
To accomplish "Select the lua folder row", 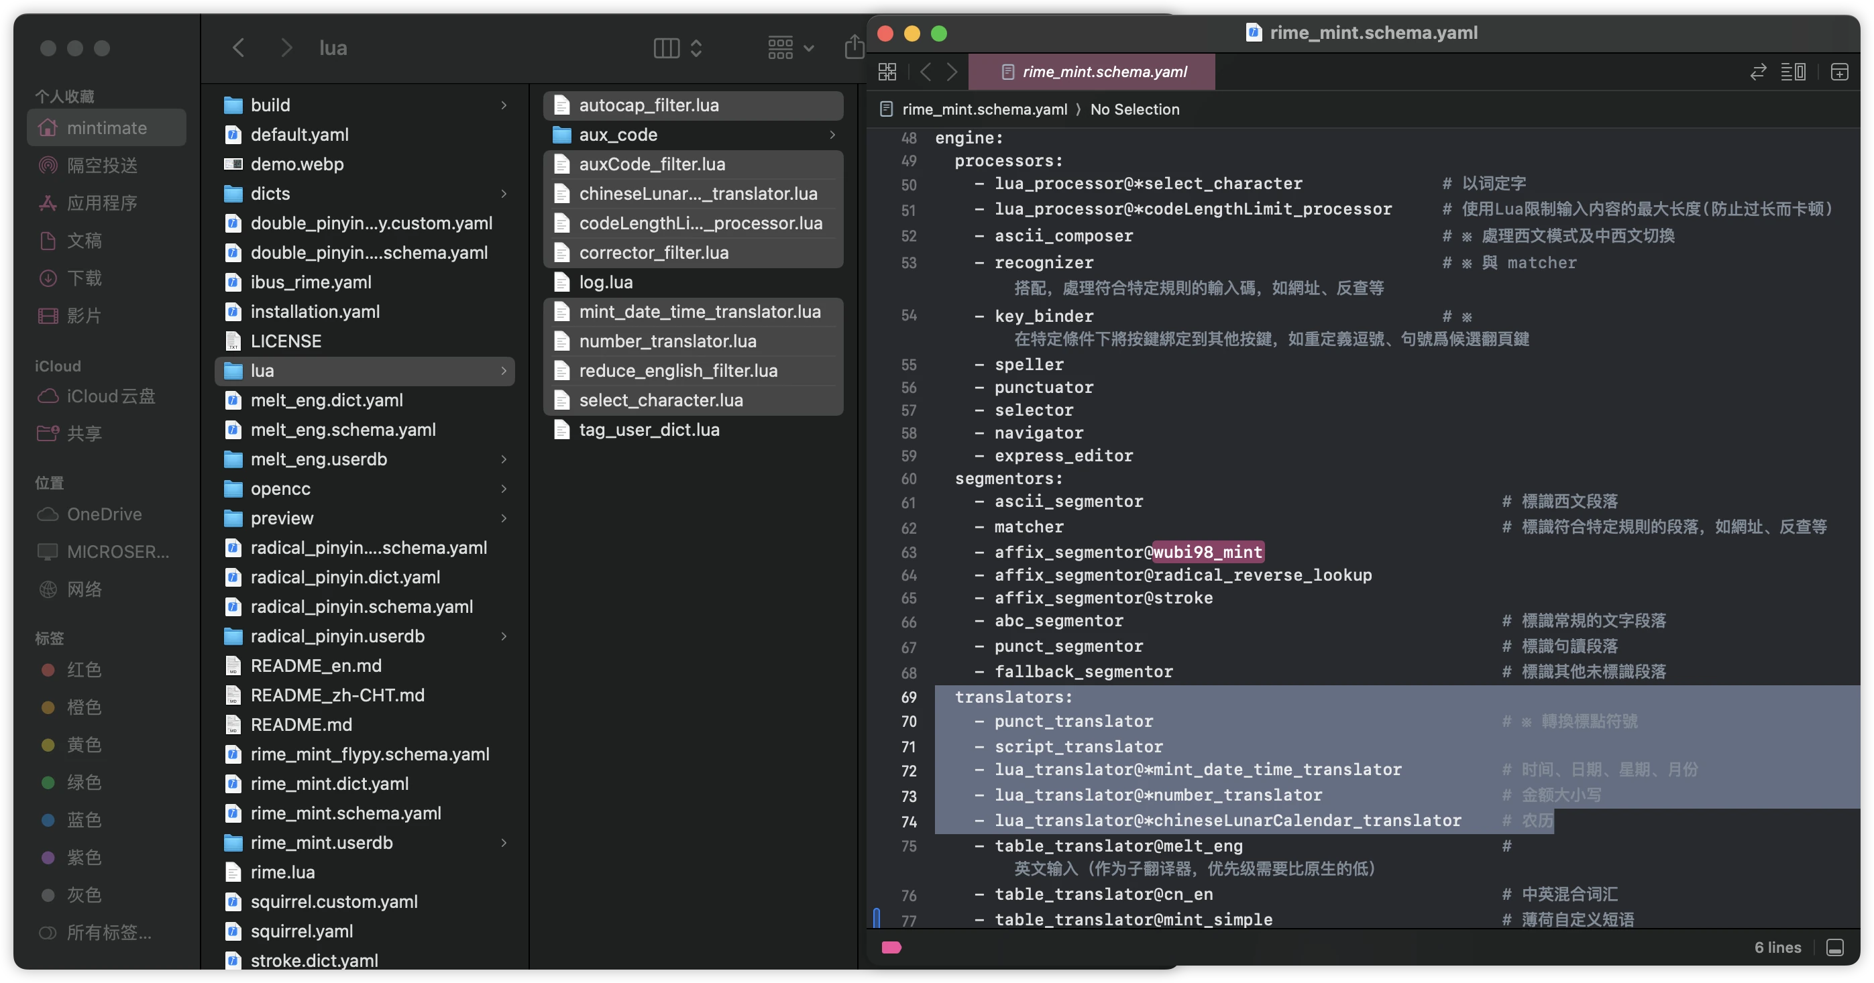I will pyautogui.click(x=365, y=371).
